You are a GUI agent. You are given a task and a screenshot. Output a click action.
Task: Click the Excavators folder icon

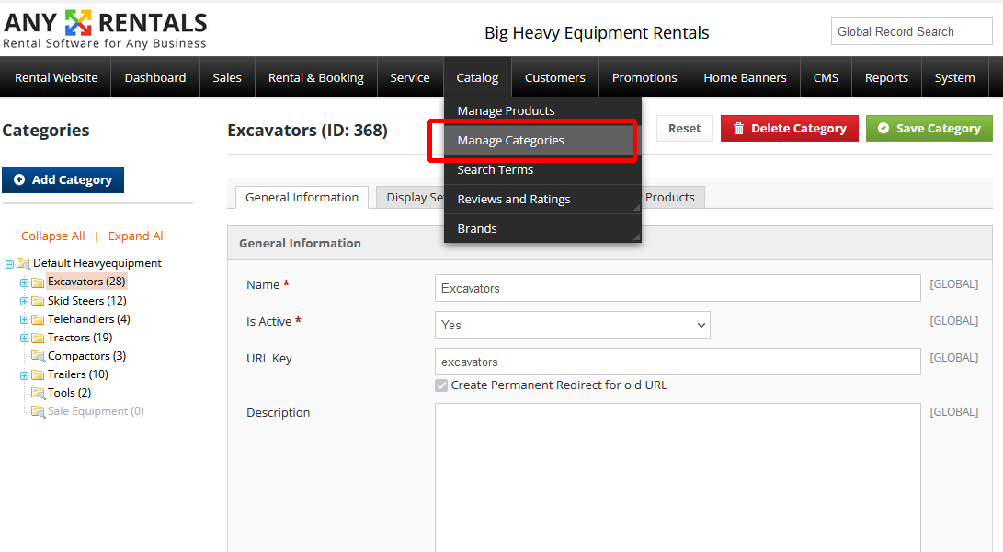pyautogui.click(x=38, y=282)
